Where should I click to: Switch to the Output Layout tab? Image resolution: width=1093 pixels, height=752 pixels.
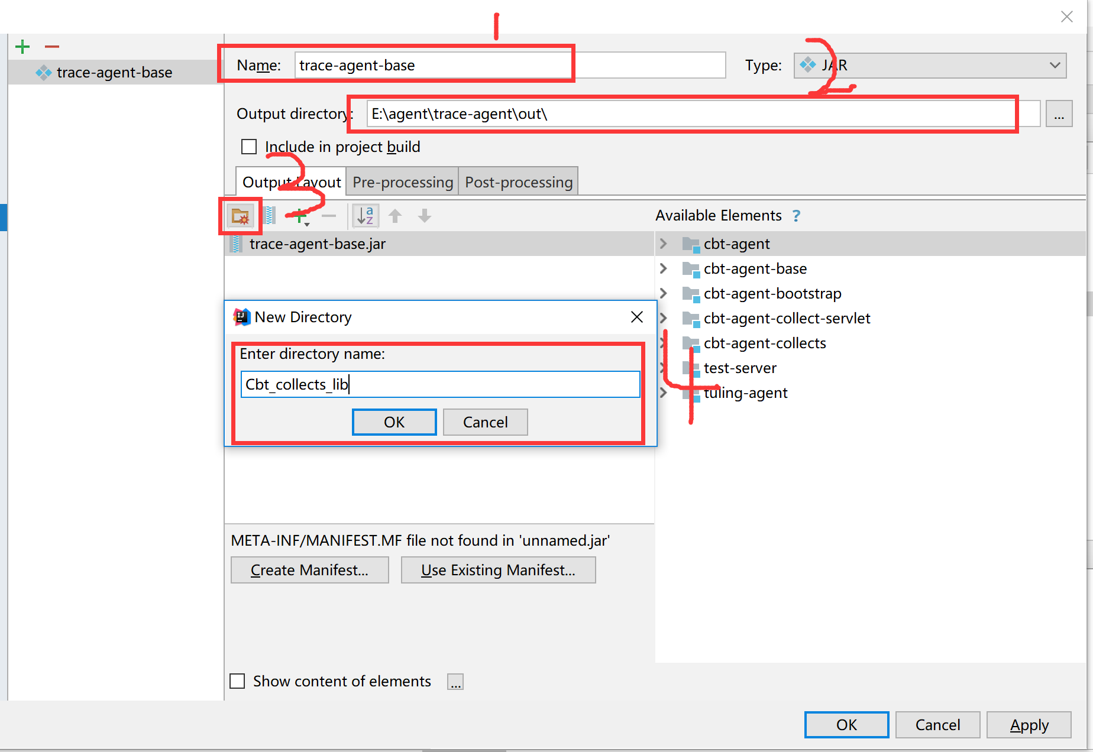click(x=291, y=182)
